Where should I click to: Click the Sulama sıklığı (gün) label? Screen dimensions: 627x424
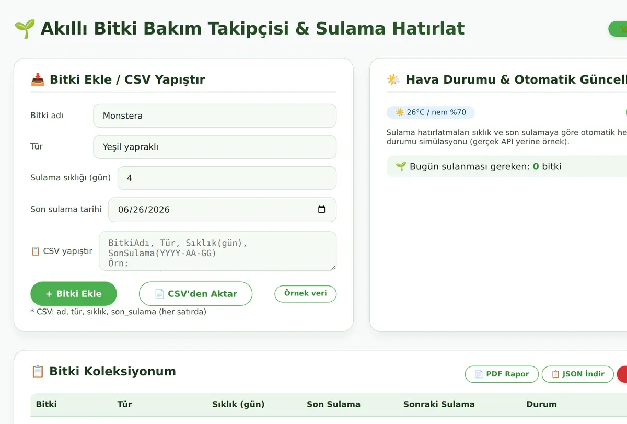tap(71, 178)
